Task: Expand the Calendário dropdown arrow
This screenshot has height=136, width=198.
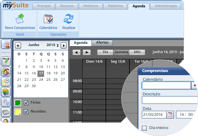Action: point(195,86)
